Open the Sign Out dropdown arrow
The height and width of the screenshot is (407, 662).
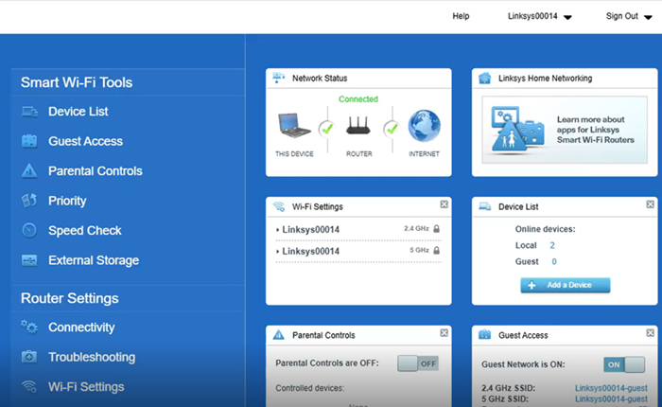648,17
